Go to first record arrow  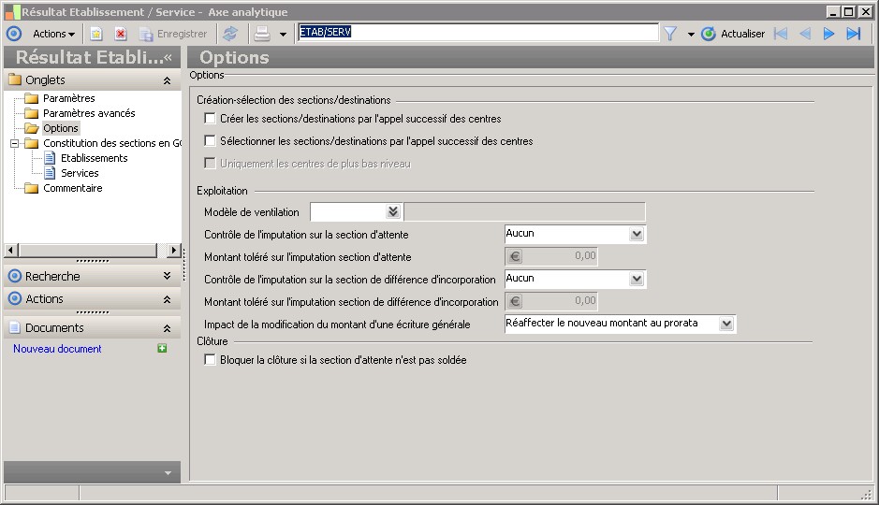pyautogui.click(x=781, y=34)
